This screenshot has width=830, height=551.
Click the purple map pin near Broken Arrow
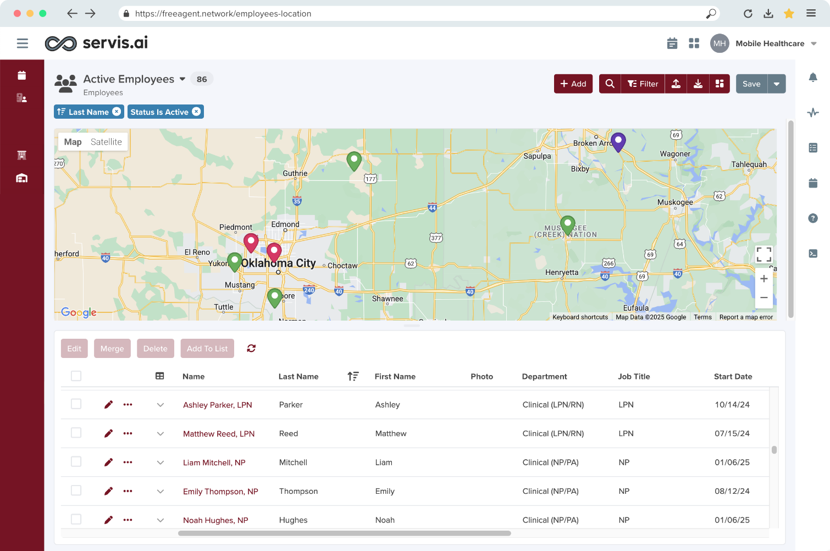618,142
